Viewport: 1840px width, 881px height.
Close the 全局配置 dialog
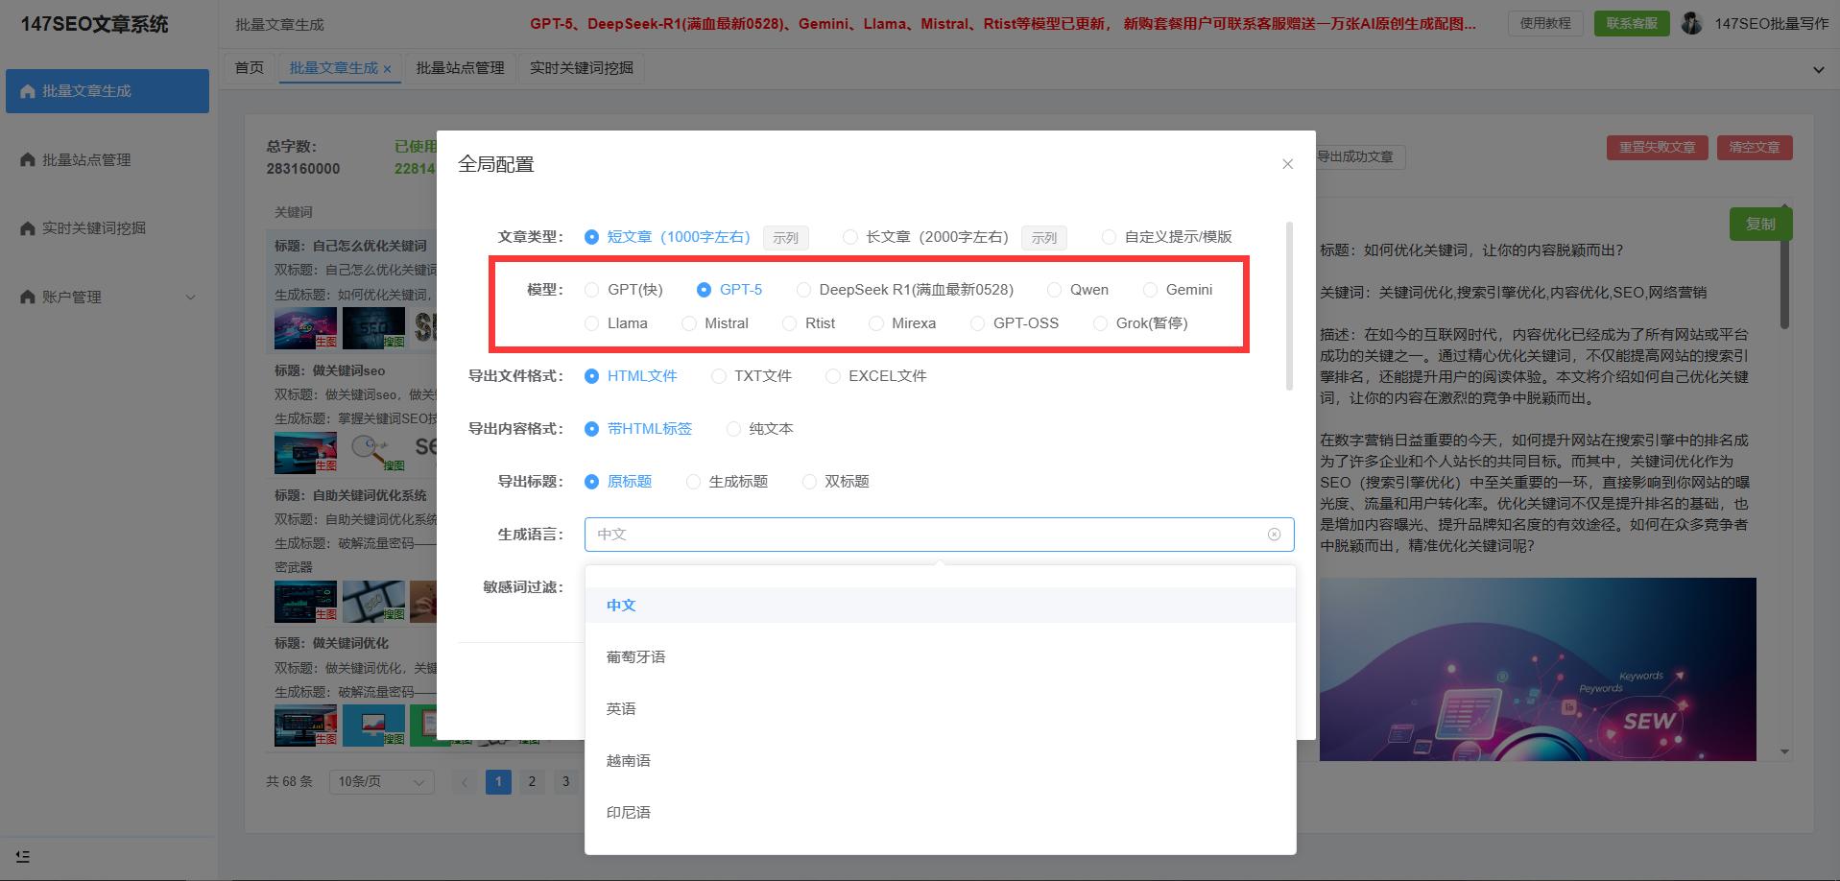[x=1287, y=163]
